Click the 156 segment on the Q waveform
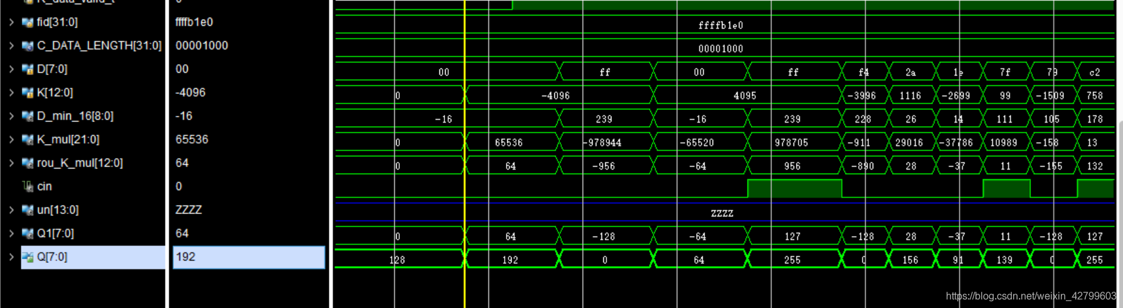The image size is (1123, 308). (911, 260)
